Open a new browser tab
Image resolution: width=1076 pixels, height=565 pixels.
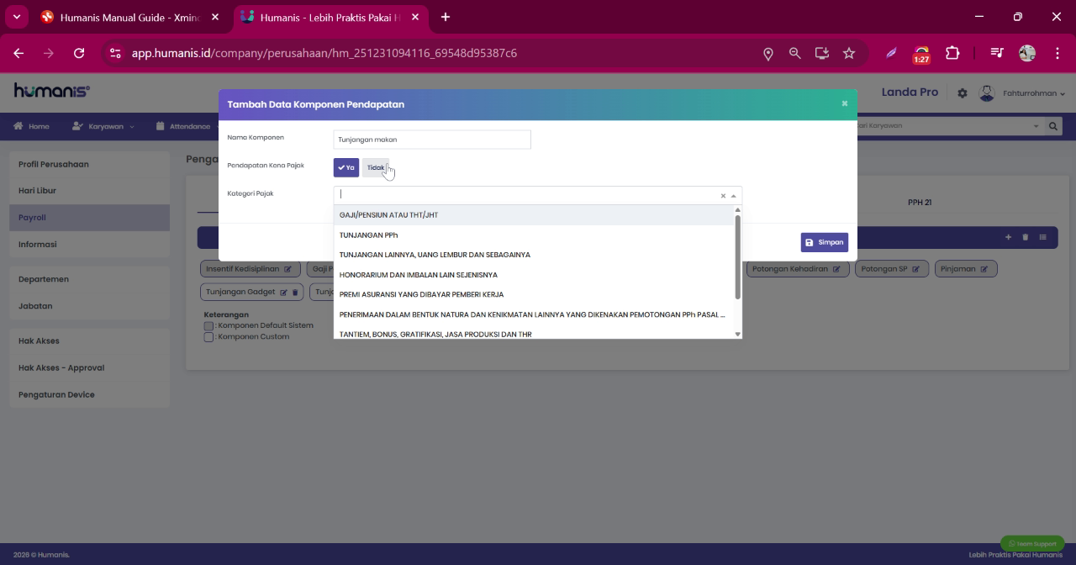click(446, 17)
